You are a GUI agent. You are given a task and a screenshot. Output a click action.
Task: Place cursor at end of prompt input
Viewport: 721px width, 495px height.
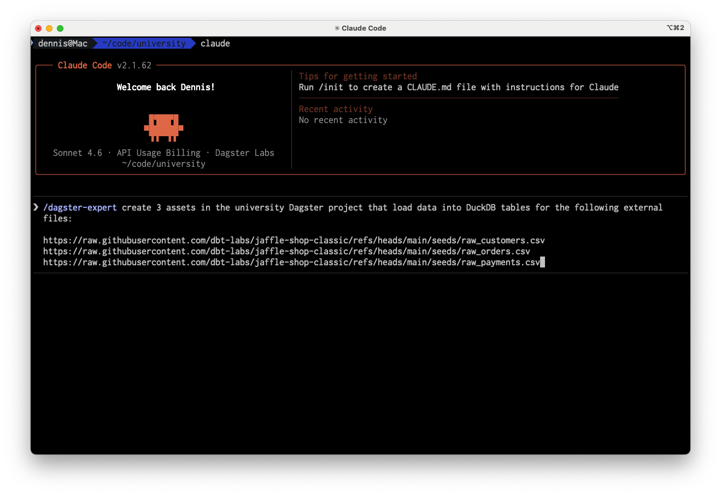pos(542,263)
